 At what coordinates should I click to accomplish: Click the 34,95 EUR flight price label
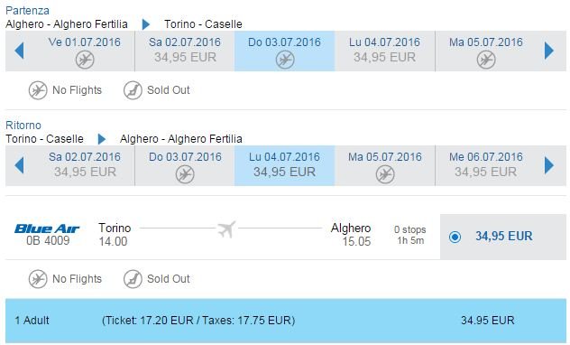pyautogui.click(x=504, y=236)
